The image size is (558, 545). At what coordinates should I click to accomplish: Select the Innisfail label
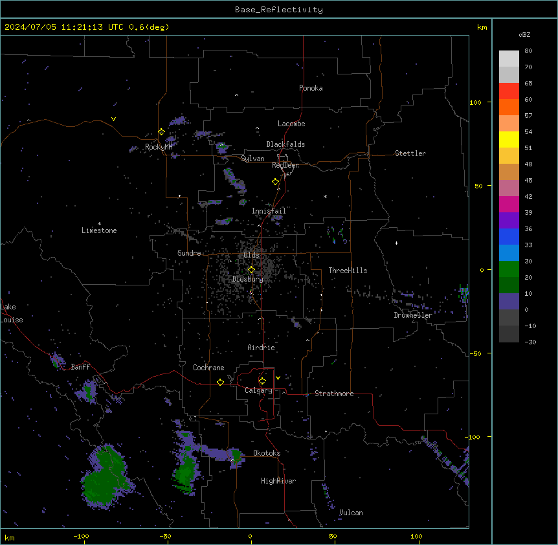click(x=269, y=211)
